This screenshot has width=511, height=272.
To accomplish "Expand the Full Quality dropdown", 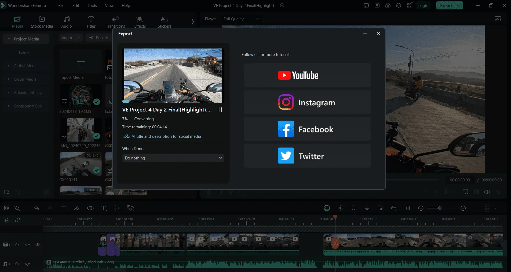I will 241,19.
